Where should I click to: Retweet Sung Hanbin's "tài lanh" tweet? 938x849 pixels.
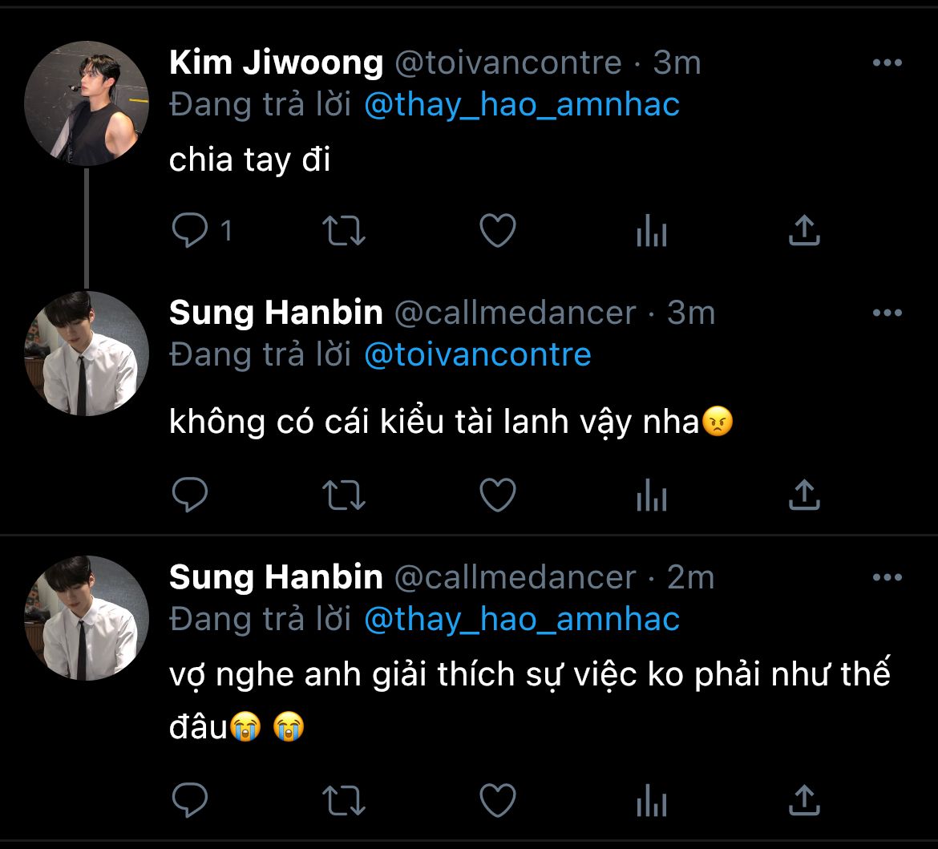coord(344,495)
